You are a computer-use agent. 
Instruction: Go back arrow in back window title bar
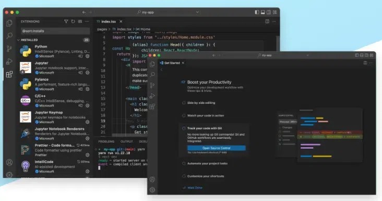84,12
